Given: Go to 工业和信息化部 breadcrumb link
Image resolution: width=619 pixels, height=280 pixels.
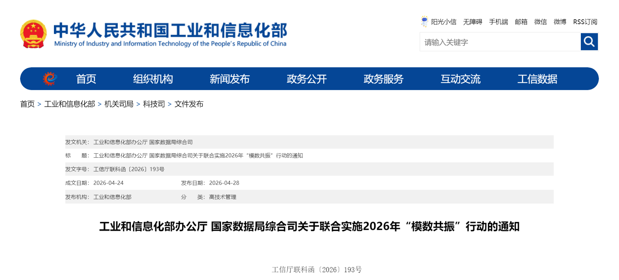Looking at the screenshot, I should pyautogui.click(x=70, y=104).
